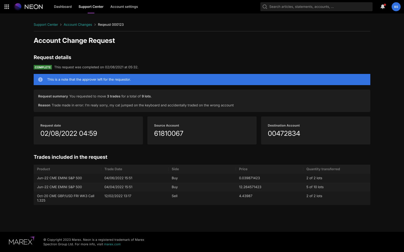
Task: Open Account settings tab
Action: (x=124, y=7)
